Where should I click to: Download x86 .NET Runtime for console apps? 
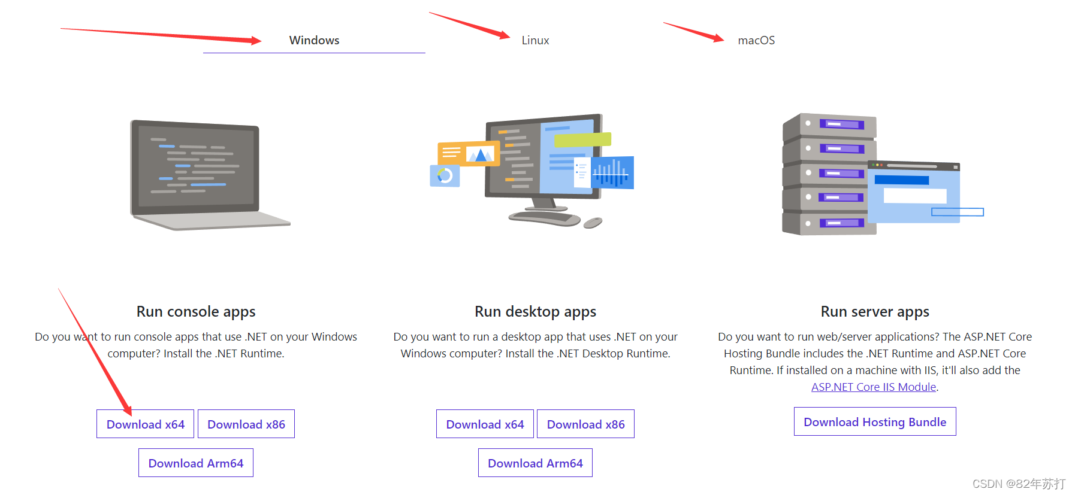coord(246,424)
